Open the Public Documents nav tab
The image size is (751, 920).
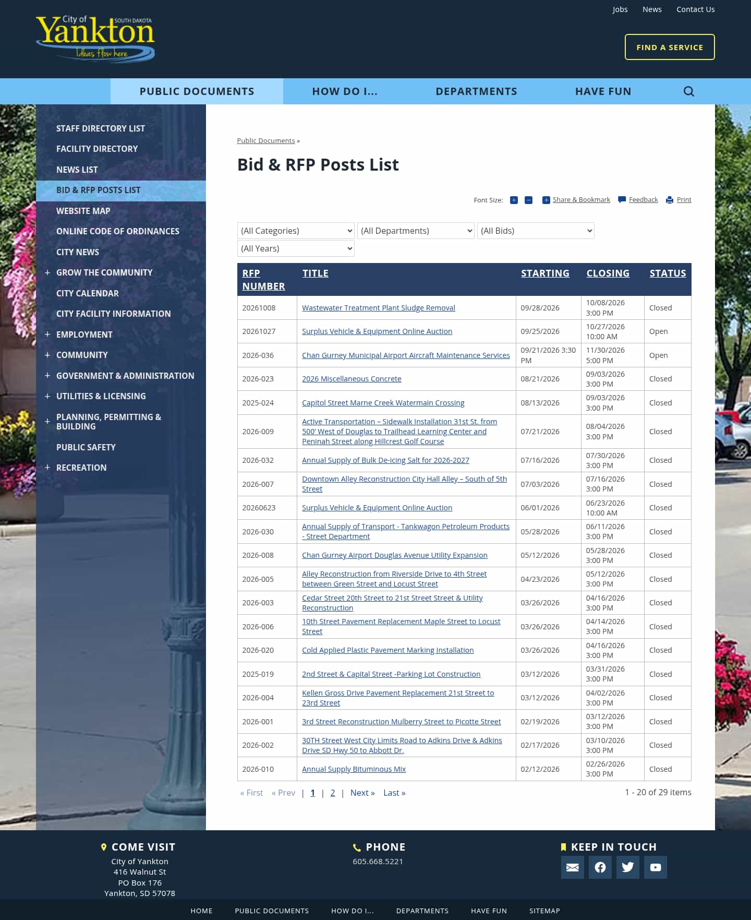pos(197,91)
